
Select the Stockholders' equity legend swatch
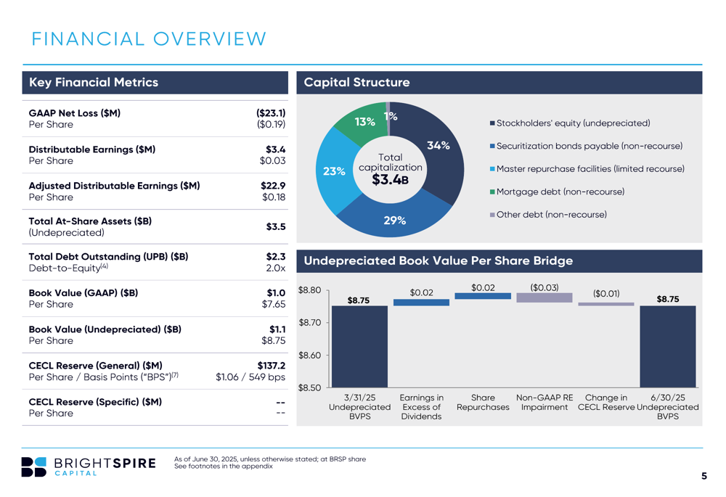click(493, 123)
